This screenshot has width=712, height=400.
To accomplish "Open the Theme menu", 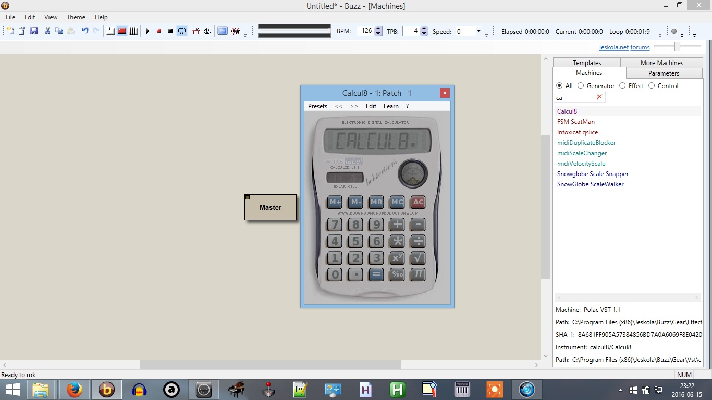I will [x=76, y=17].
